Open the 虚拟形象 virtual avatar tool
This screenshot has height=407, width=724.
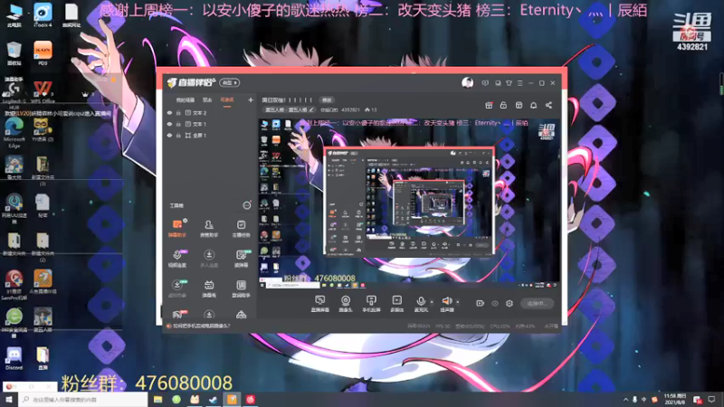tap(177, 289)
